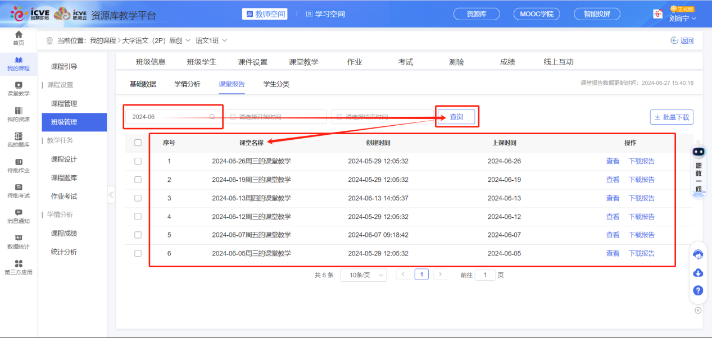Check the box for row 1 report
Screen dimensions: 712x338
(138, 161)
